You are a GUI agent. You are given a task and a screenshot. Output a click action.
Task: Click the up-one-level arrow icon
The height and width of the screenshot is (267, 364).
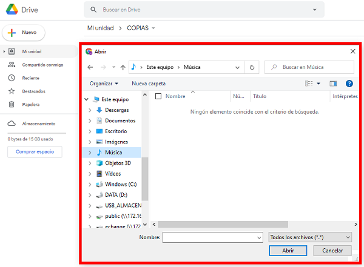123,67
